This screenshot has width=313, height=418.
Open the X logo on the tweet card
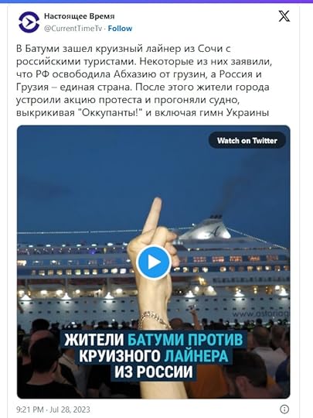click(284, 16)
